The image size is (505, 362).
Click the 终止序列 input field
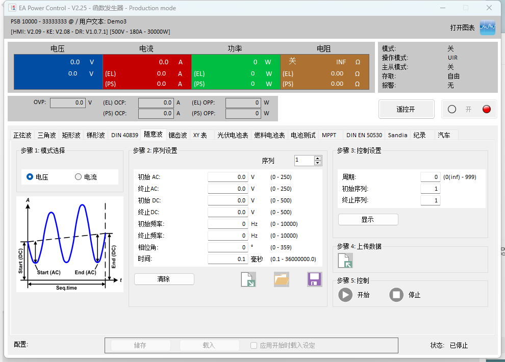431,200
